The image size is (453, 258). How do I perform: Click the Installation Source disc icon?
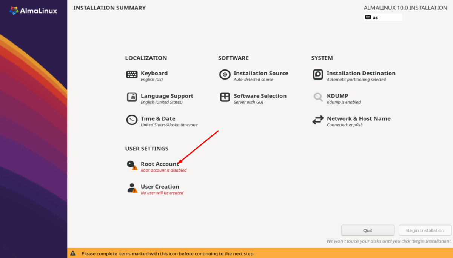[225, 75]
